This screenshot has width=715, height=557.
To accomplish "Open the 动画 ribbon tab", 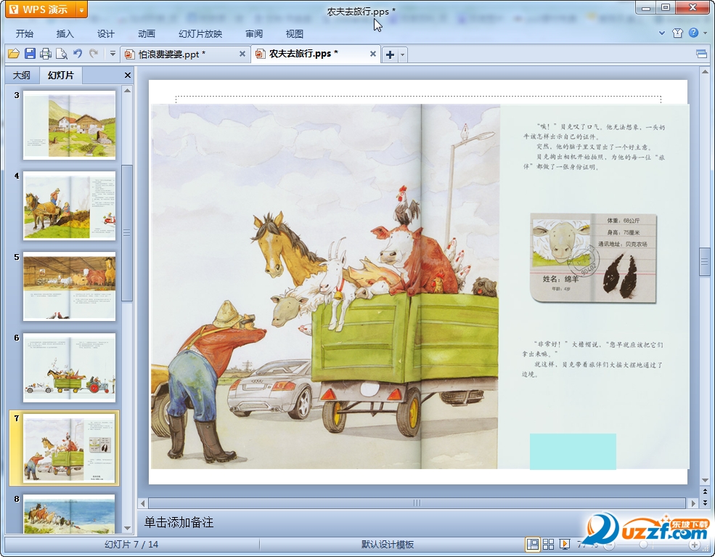I will click(x=147, y=33).
